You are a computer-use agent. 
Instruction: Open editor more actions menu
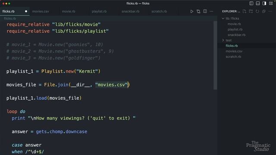[211, 12]
